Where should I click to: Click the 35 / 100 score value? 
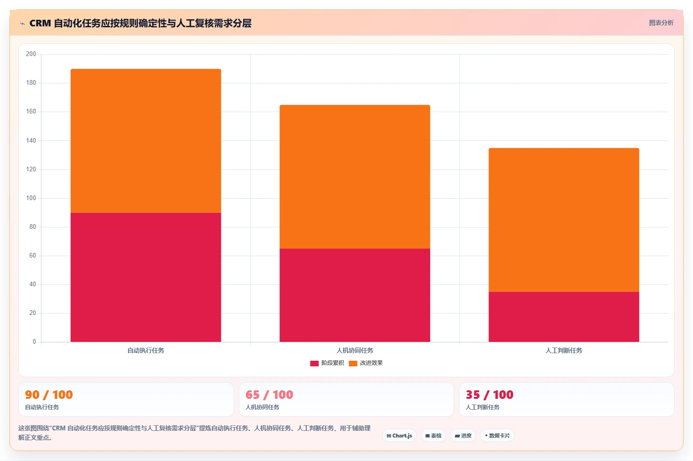pos(489,395)
